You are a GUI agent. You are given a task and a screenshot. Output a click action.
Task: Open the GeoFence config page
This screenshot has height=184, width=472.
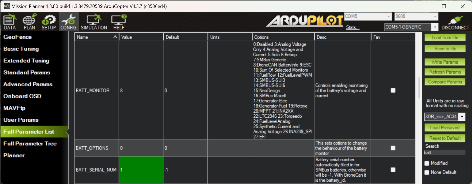[17, 37]
